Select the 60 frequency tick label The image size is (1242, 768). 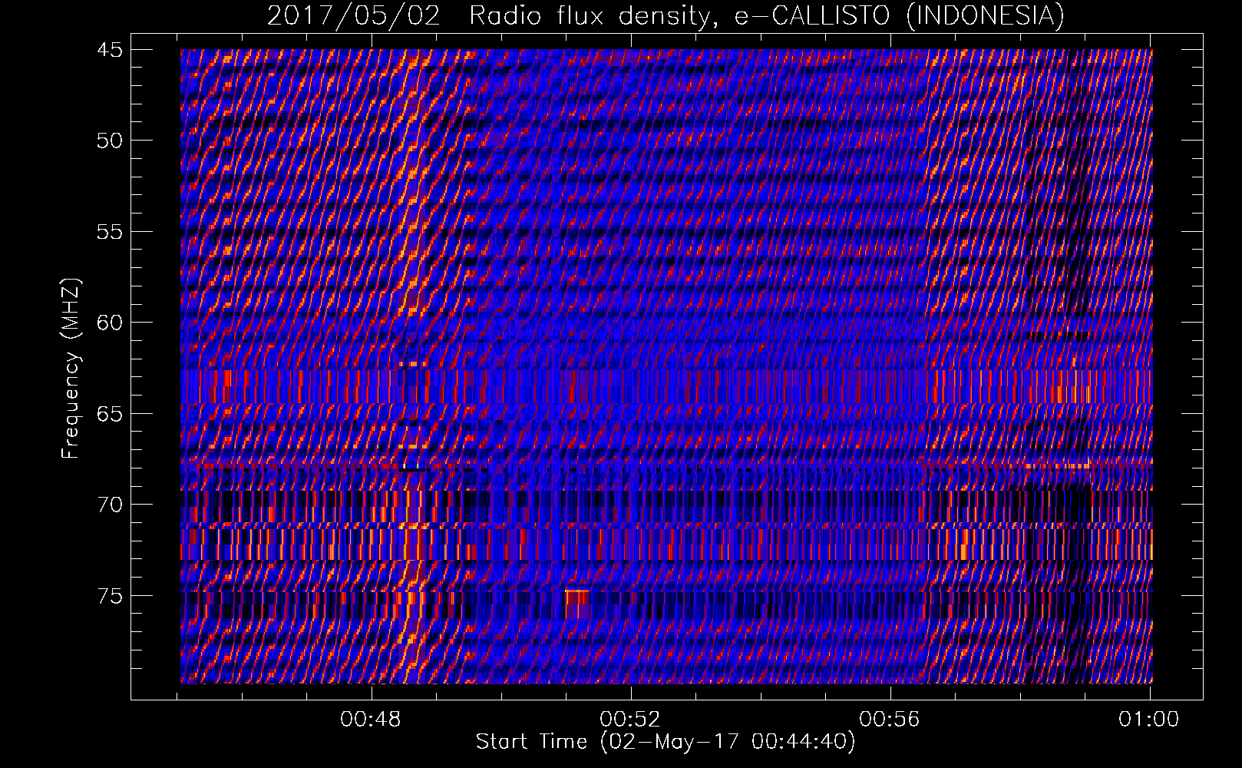pyautogui.click(x=110, y=323)
